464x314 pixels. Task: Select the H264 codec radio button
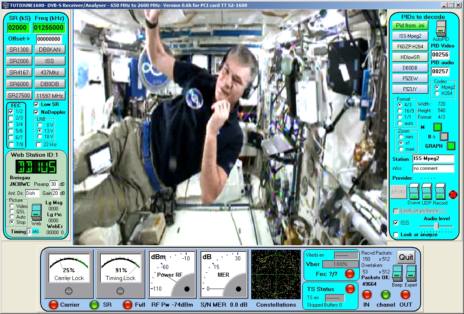coord(437,93)
